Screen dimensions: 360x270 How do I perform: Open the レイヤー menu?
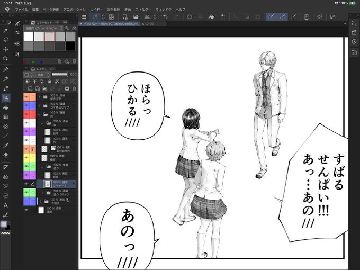[x=96, y=10]
